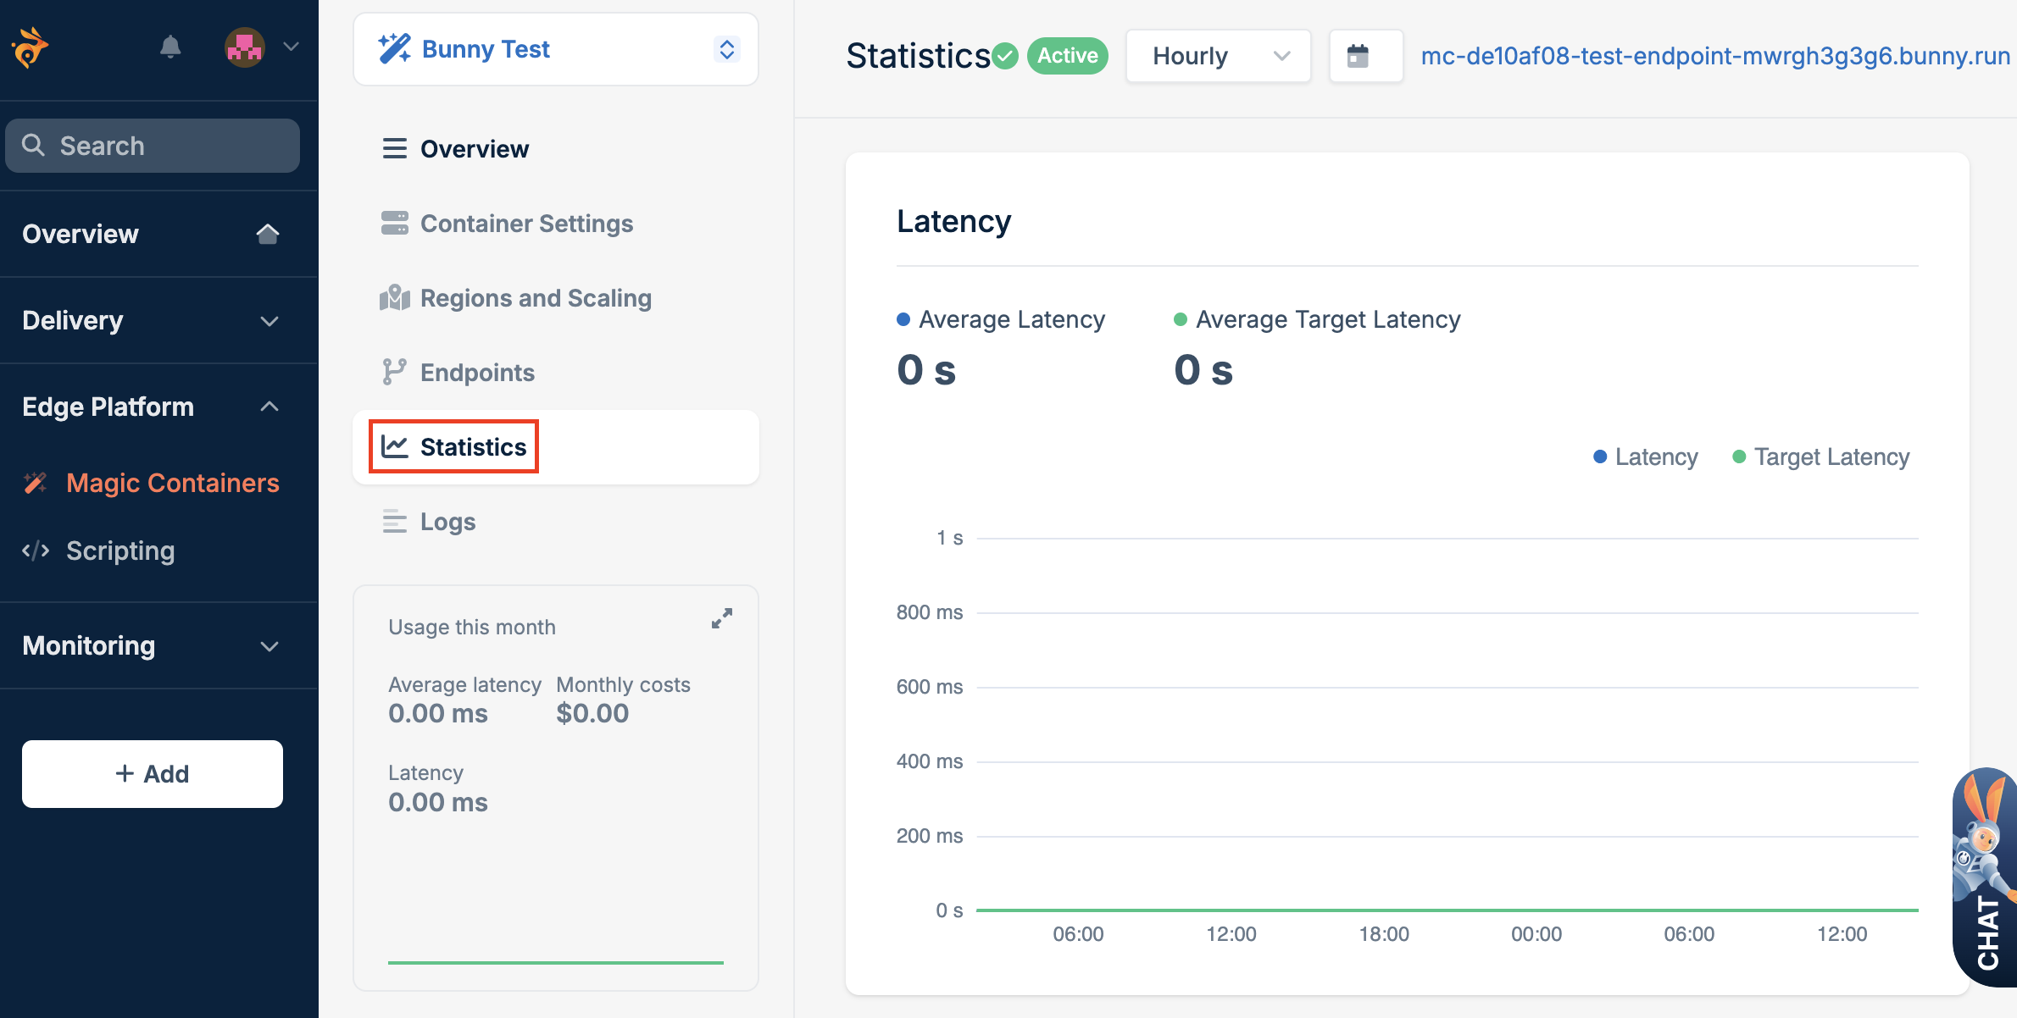Viewport: 2017px width, 1018px height.
Task: Focus the Search field
Action: [153, 147]
